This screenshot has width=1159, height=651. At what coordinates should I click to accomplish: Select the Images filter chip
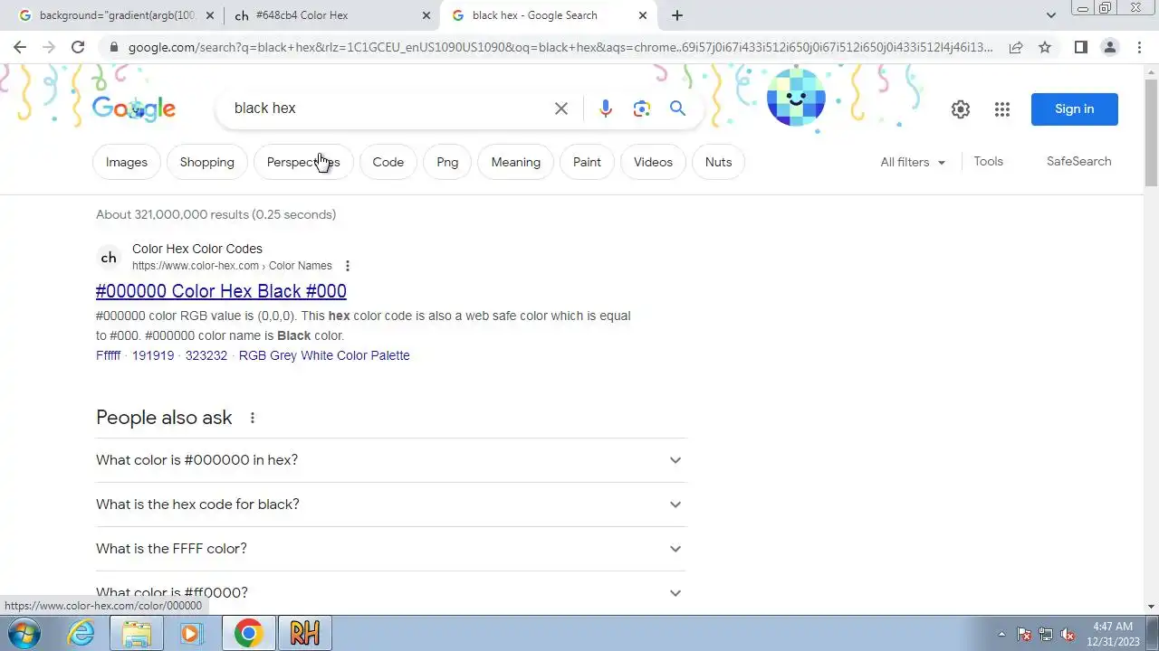coord(127,162)
